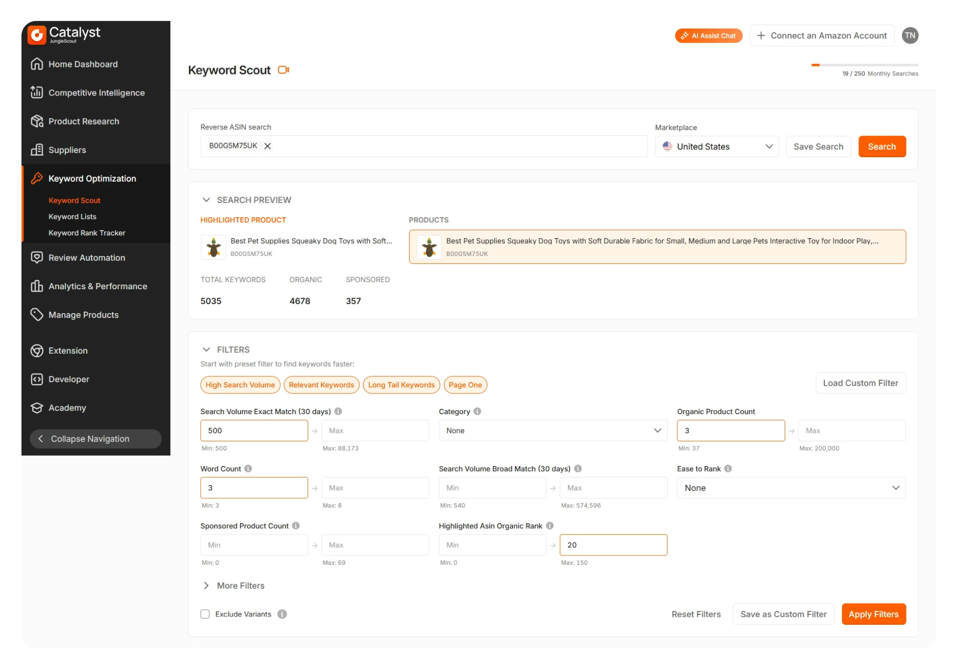Apply the Long Tail Keywords preset

401,385
